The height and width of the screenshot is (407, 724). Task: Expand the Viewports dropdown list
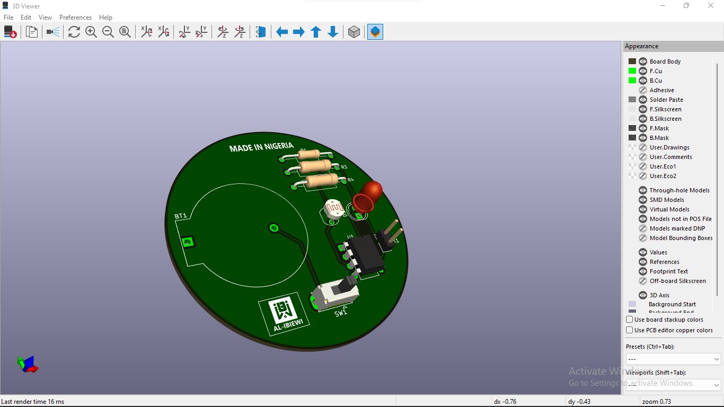coord(673,385)
